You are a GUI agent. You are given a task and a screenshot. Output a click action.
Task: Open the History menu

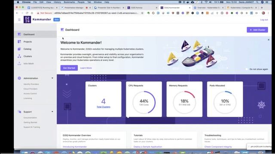pyautogui.click(x=57, y=2)
